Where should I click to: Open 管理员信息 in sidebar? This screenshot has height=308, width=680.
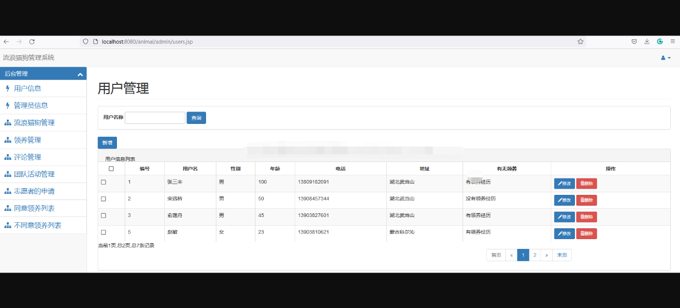click(x=31, y=105)
